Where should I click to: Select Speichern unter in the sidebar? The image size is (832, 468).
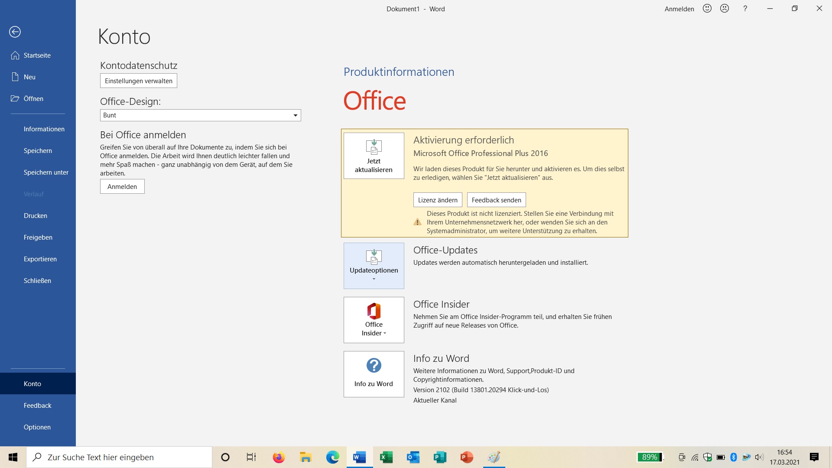tap(46, 172)
